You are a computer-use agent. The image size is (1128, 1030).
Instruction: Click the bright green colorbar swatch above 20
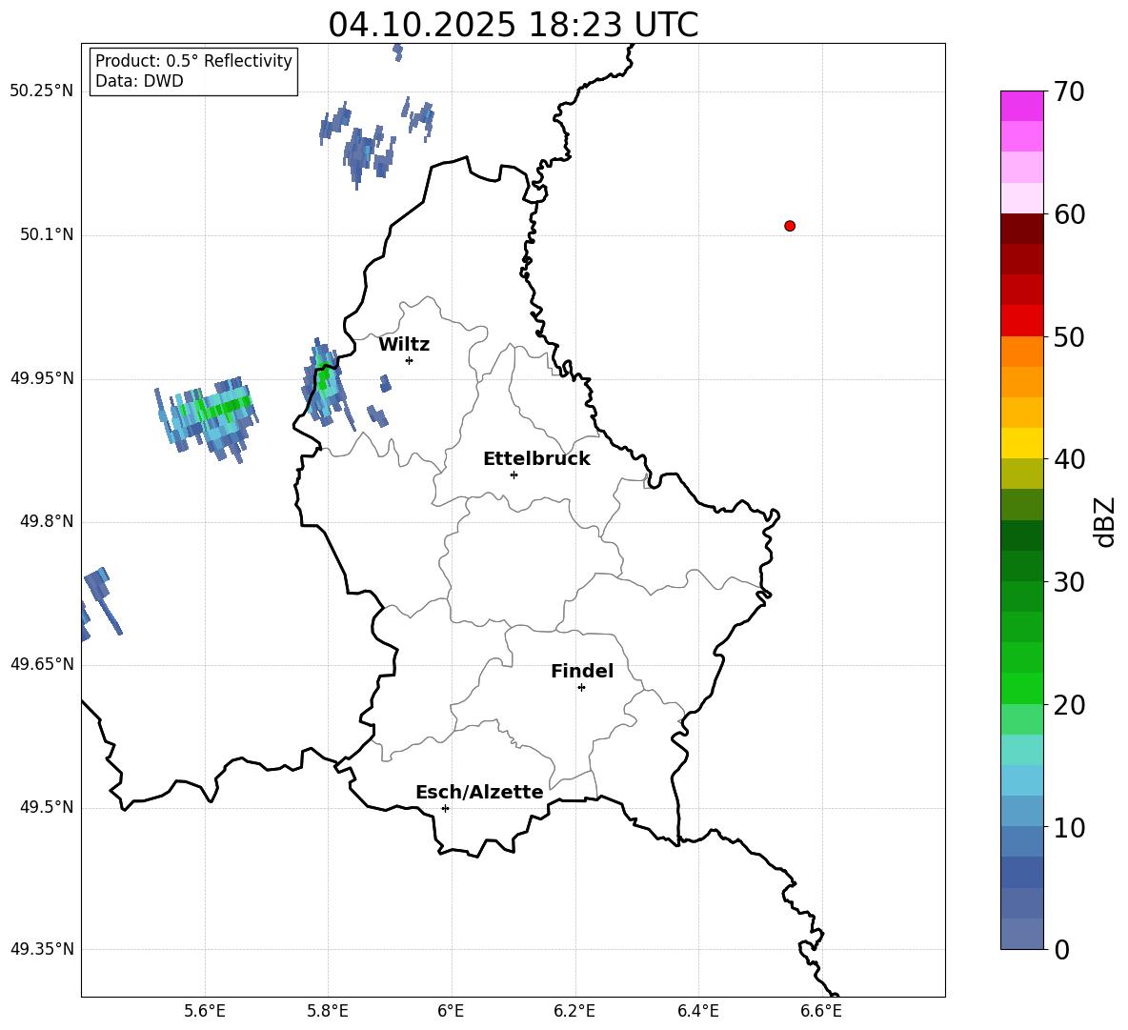[x=1022, y=688]
